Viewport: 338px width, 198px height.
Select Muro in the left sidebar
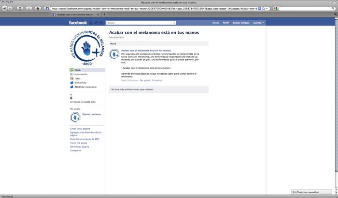[x=87, y=70]
